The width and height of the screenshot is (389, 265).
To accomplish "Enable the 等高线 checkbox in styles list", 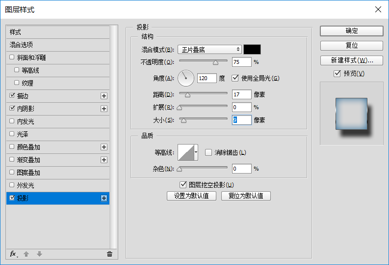I will [17, 70].
